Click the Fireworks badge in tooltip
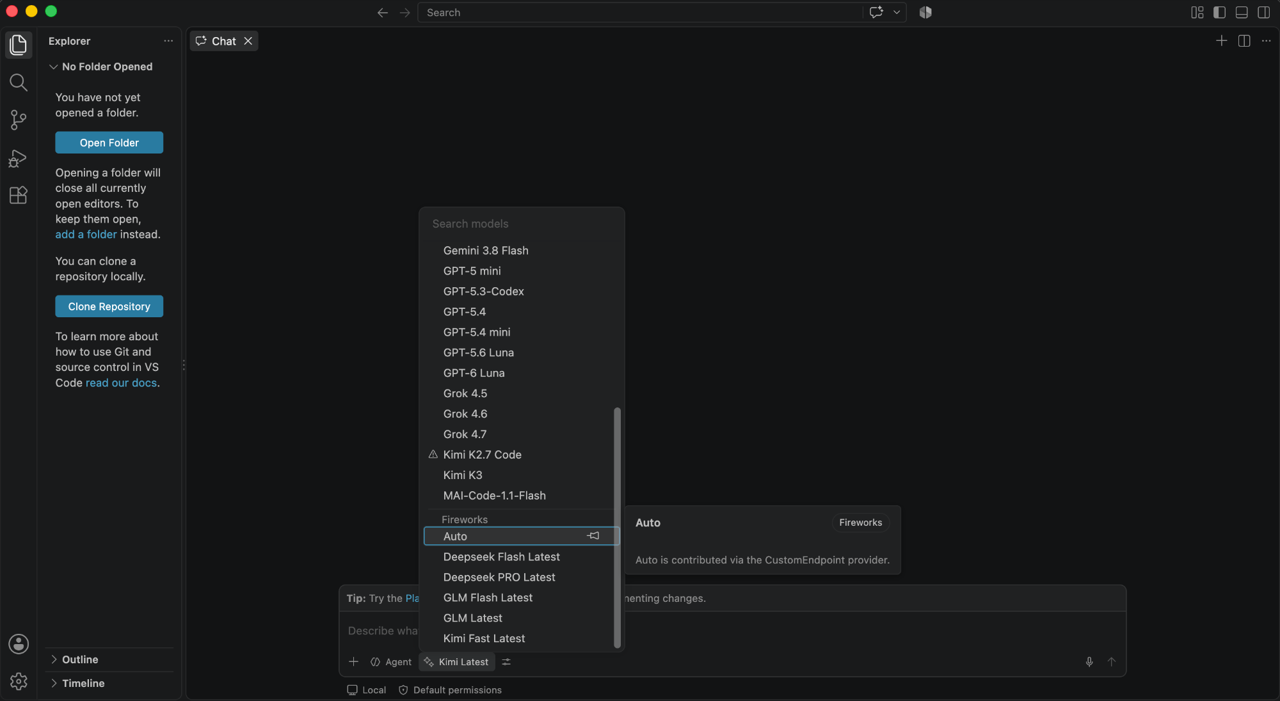Viewport: 1280px width, 701px height. pos(860,523)
